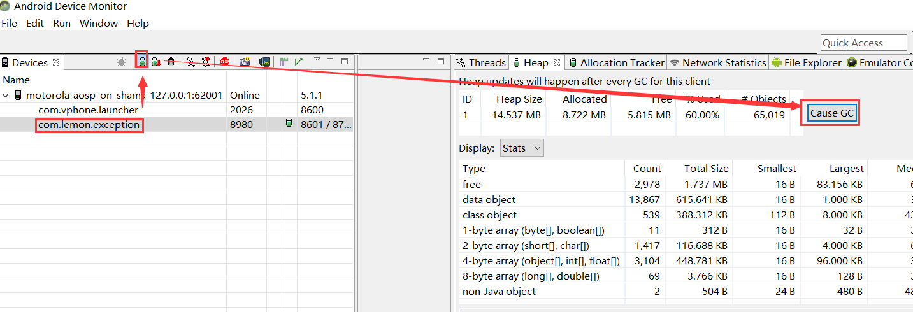The width and height of the screenshot is (913, 312).
Task: Open the Devices panel view menu arrow
Action: click(317, 60)
